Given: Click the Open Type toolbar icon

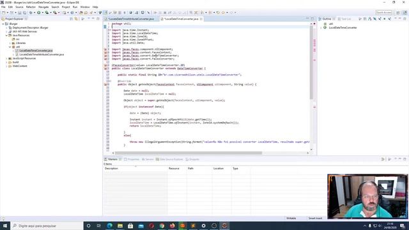Looking at the screenshot, I should 81,13.
